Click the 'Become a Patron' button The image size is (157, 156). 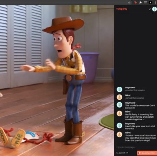click(147, 153)
